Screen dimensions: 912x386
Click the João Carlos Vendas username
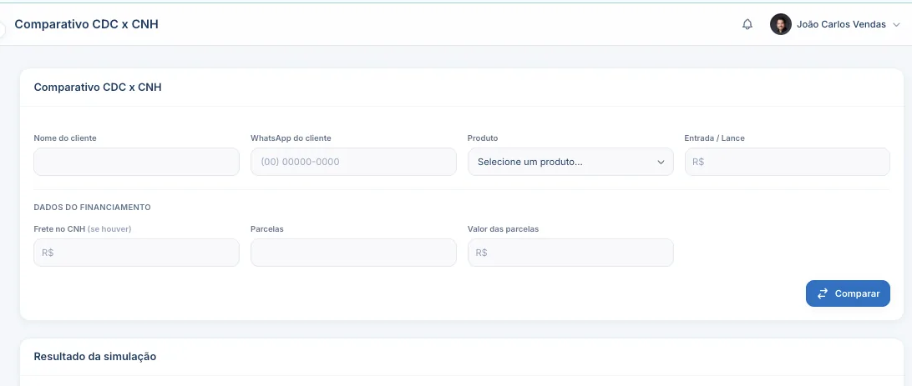(841, 24)
